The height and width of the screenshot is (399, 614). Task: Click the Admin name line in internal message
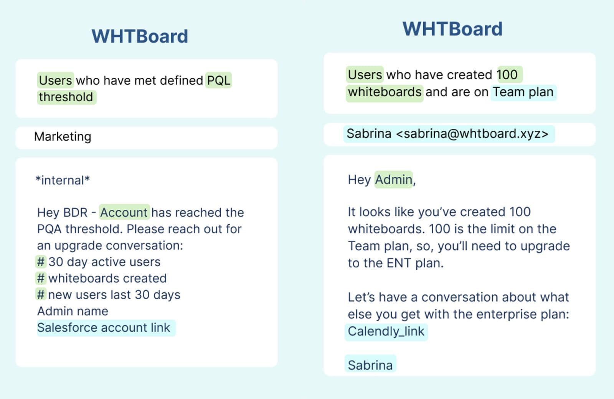pos(73,311)
